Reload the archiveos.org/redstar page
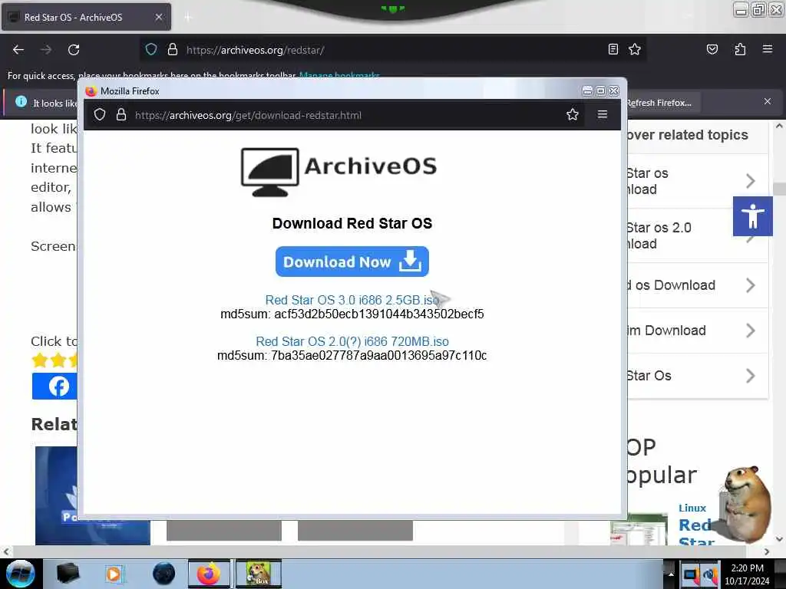Viewport: 786px width, 589px height. click(74, 50)
